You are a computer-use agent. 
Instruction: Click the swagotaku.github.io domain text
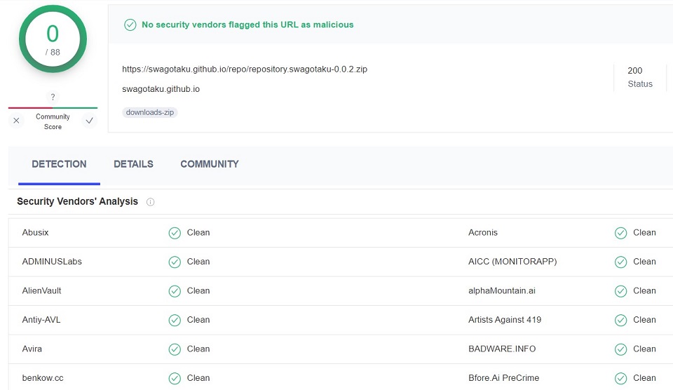pyautogui.click(x=161, y=89)
